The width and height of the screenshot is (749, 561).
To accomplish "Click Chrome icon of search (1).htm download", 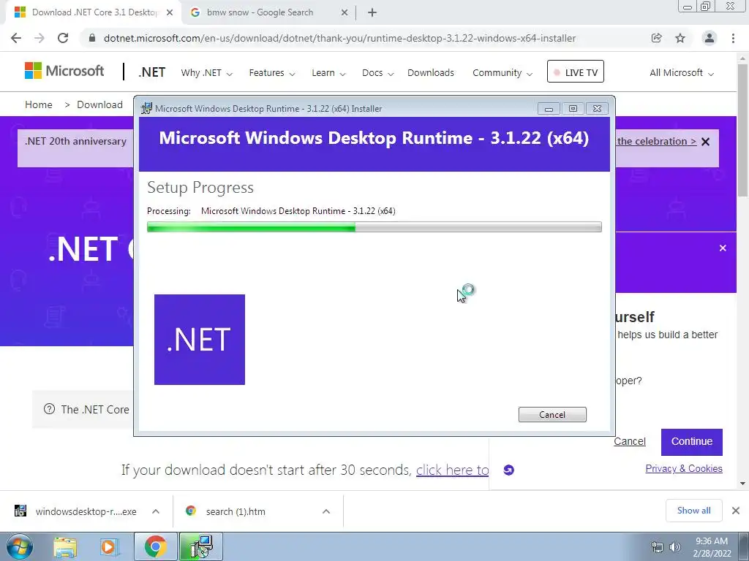I will pyautogui.click(x=191, y=511).
